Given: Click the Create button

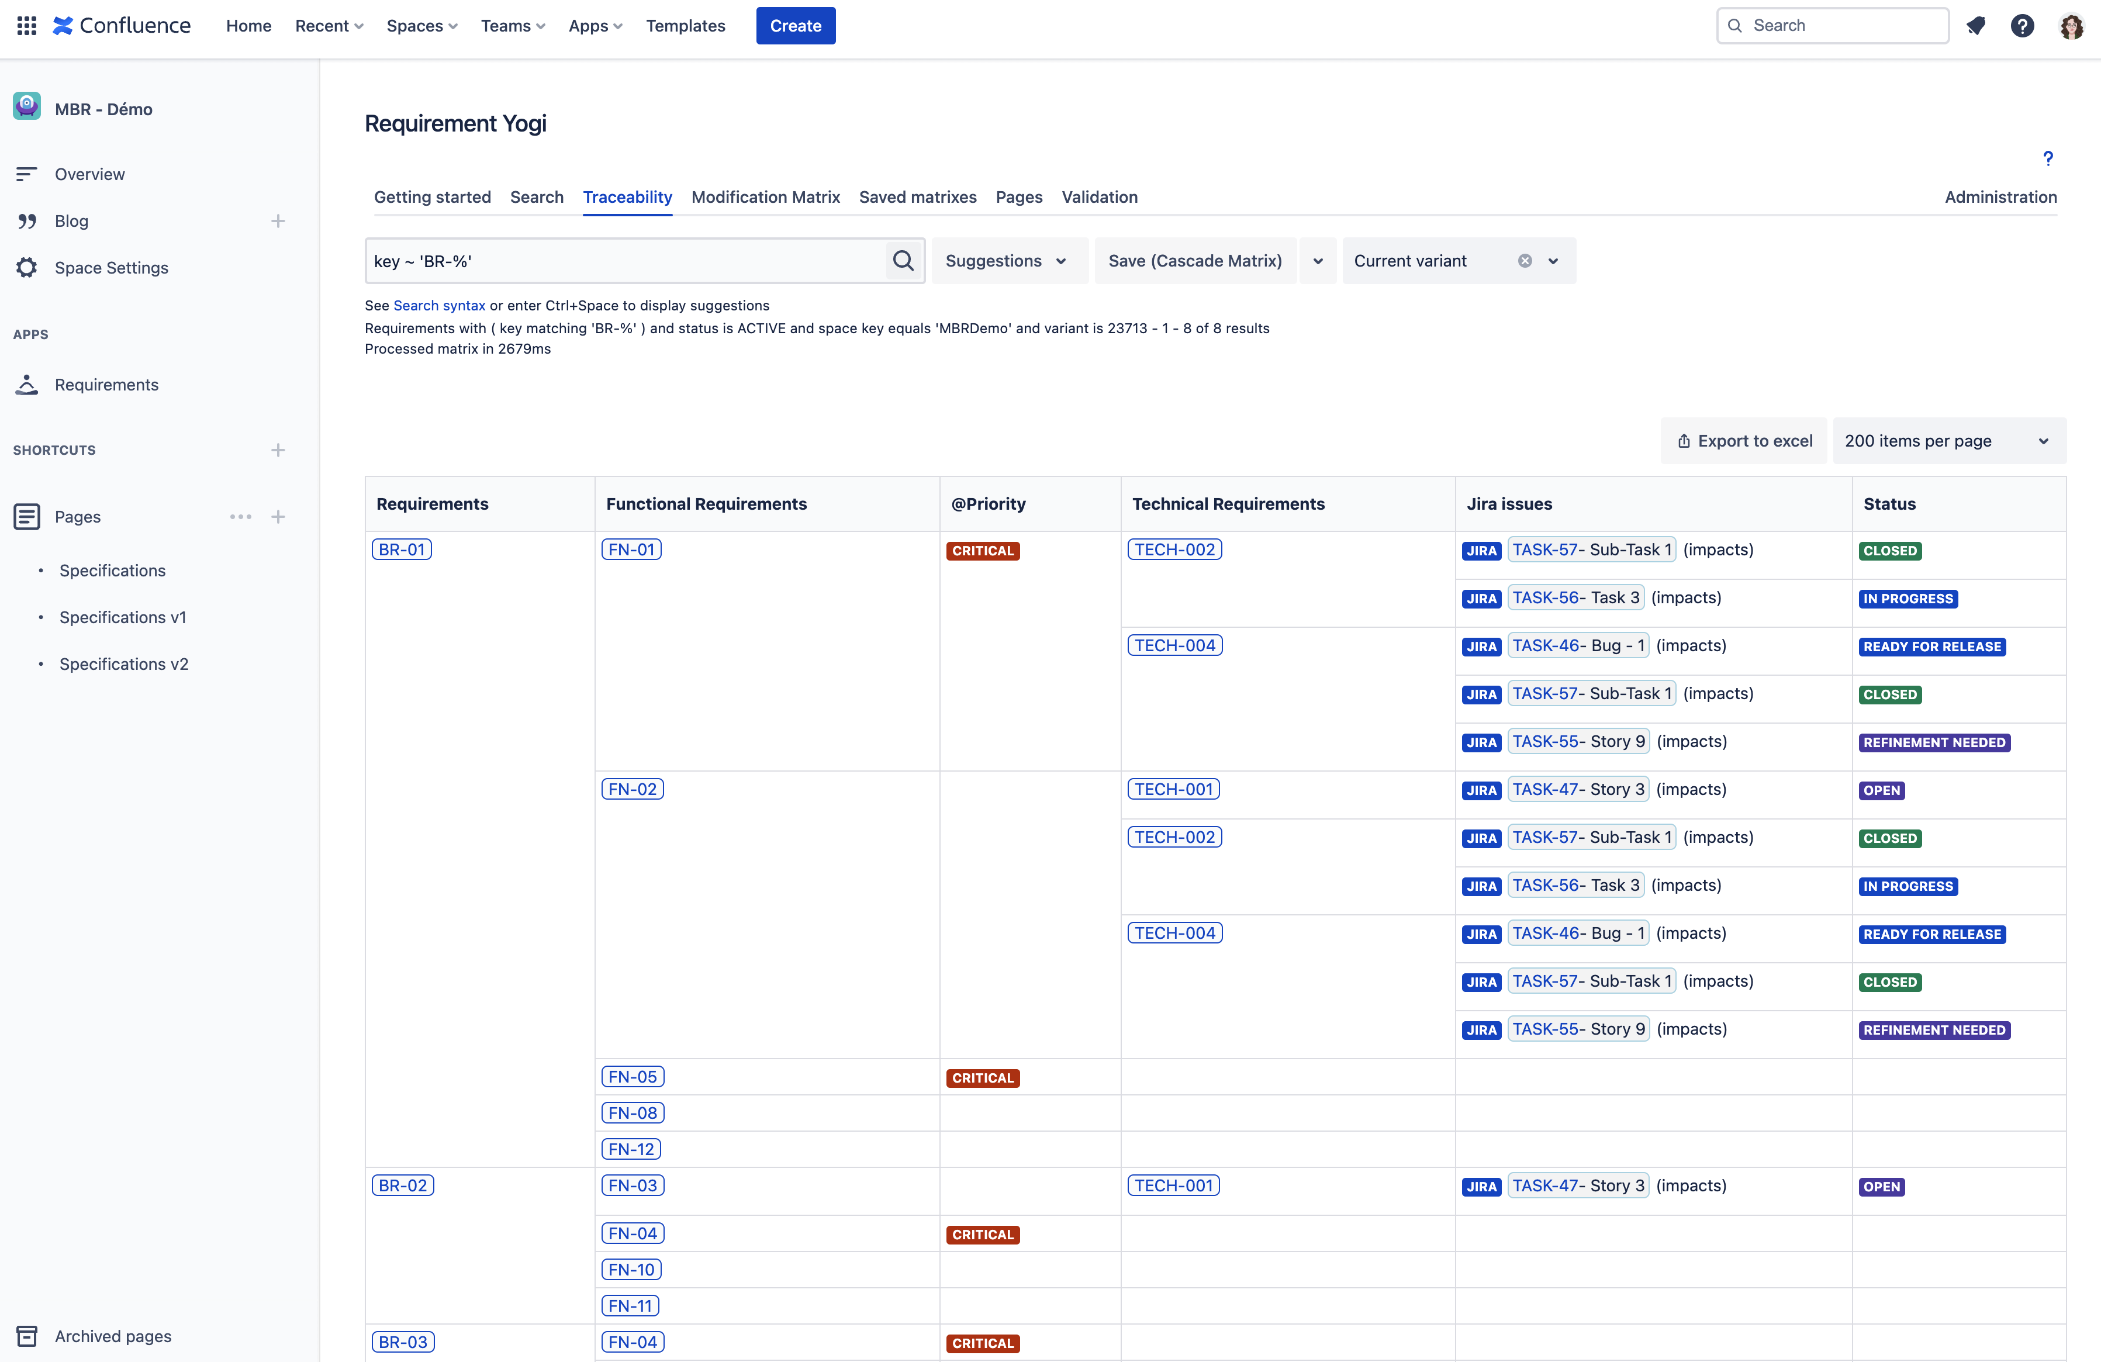Looking at the screenshot, I should 794,26.
